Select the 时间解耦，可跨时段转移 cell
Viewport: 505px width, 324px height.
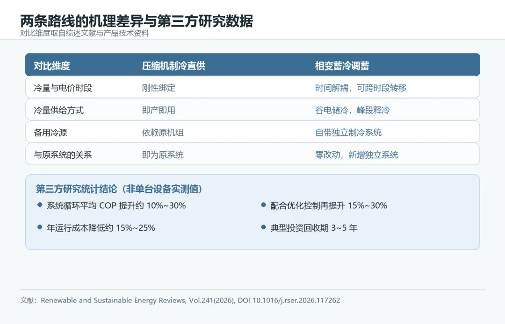click(361, 88)
